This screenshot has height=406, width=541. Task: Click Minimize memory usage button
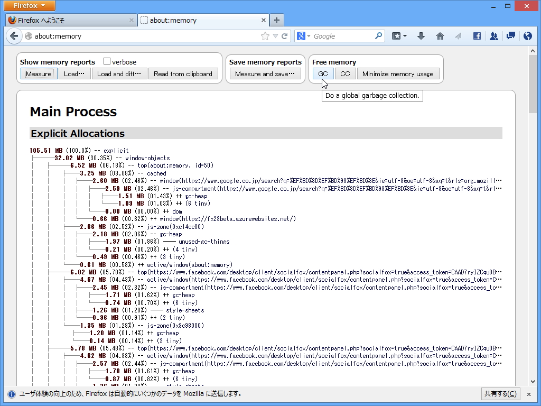tap(398, 74)
